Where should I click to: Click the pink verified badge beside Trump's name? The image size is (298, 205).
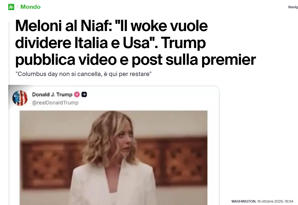pos(77,94)
